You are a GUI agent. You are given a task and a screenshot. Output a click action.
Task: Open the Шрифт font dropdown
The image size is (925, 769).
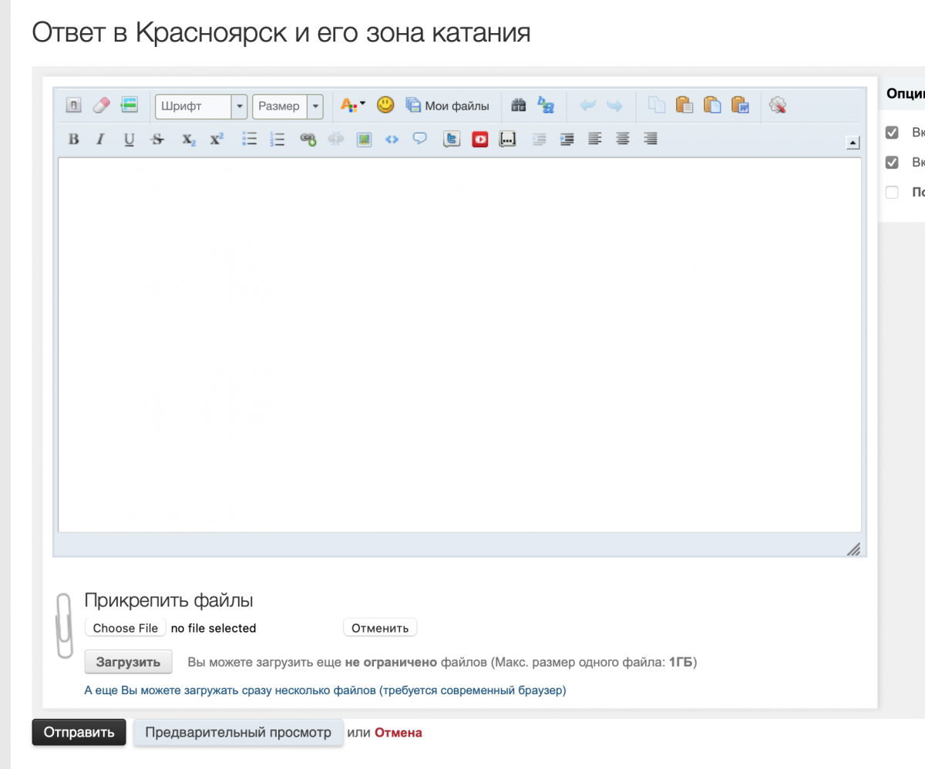point(201,106)
